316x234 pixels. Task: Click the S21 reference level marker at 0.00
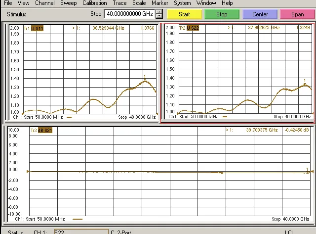click(28, 171)
